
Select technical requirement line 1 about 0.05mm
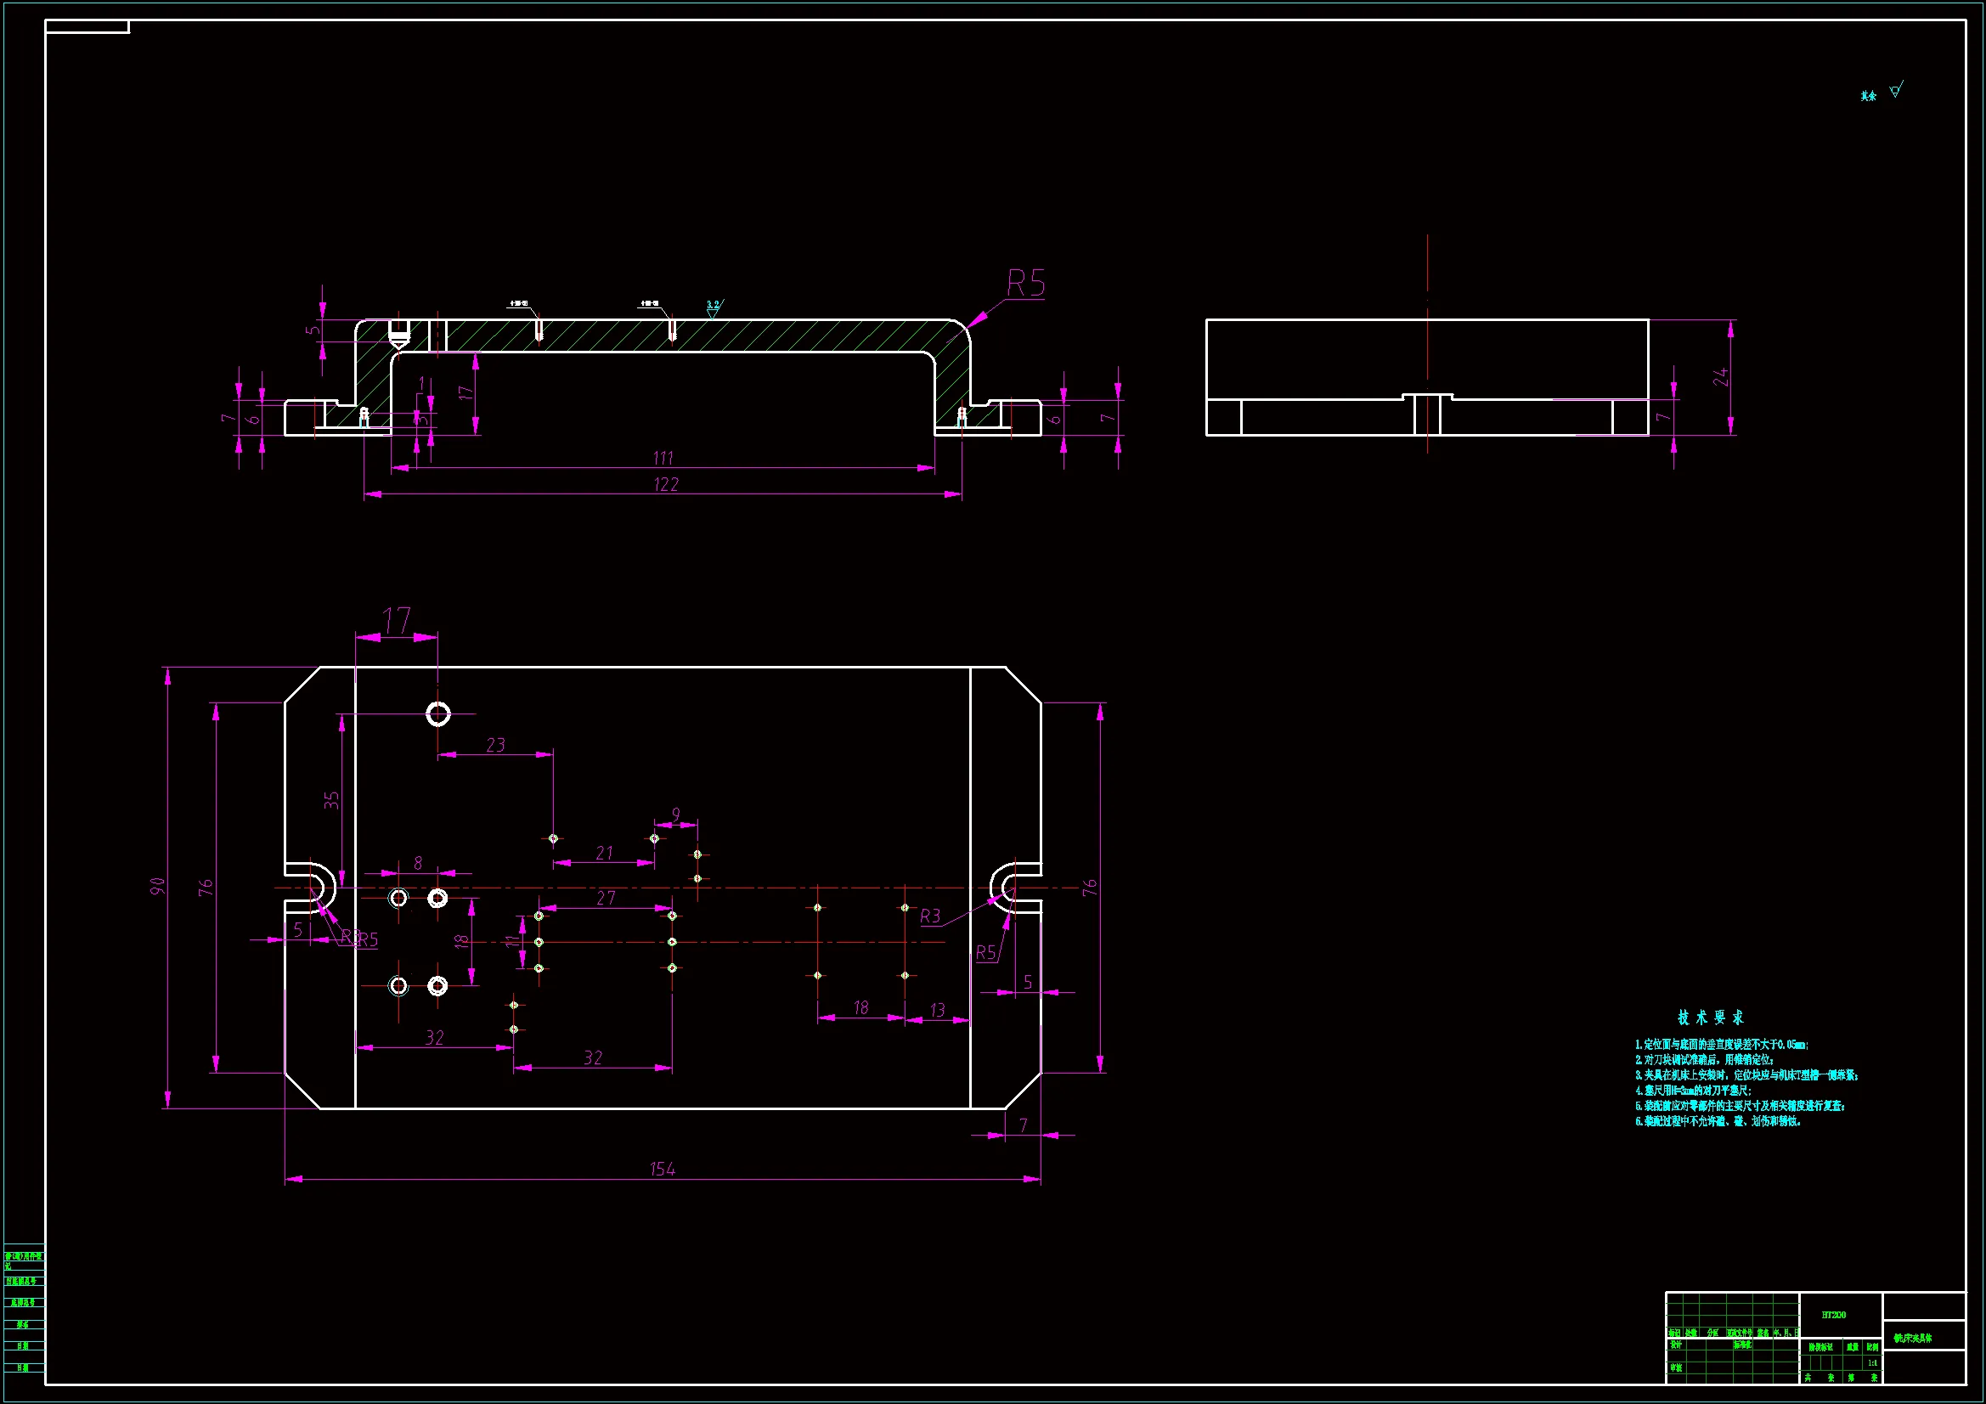[x=1721, y=1045]
